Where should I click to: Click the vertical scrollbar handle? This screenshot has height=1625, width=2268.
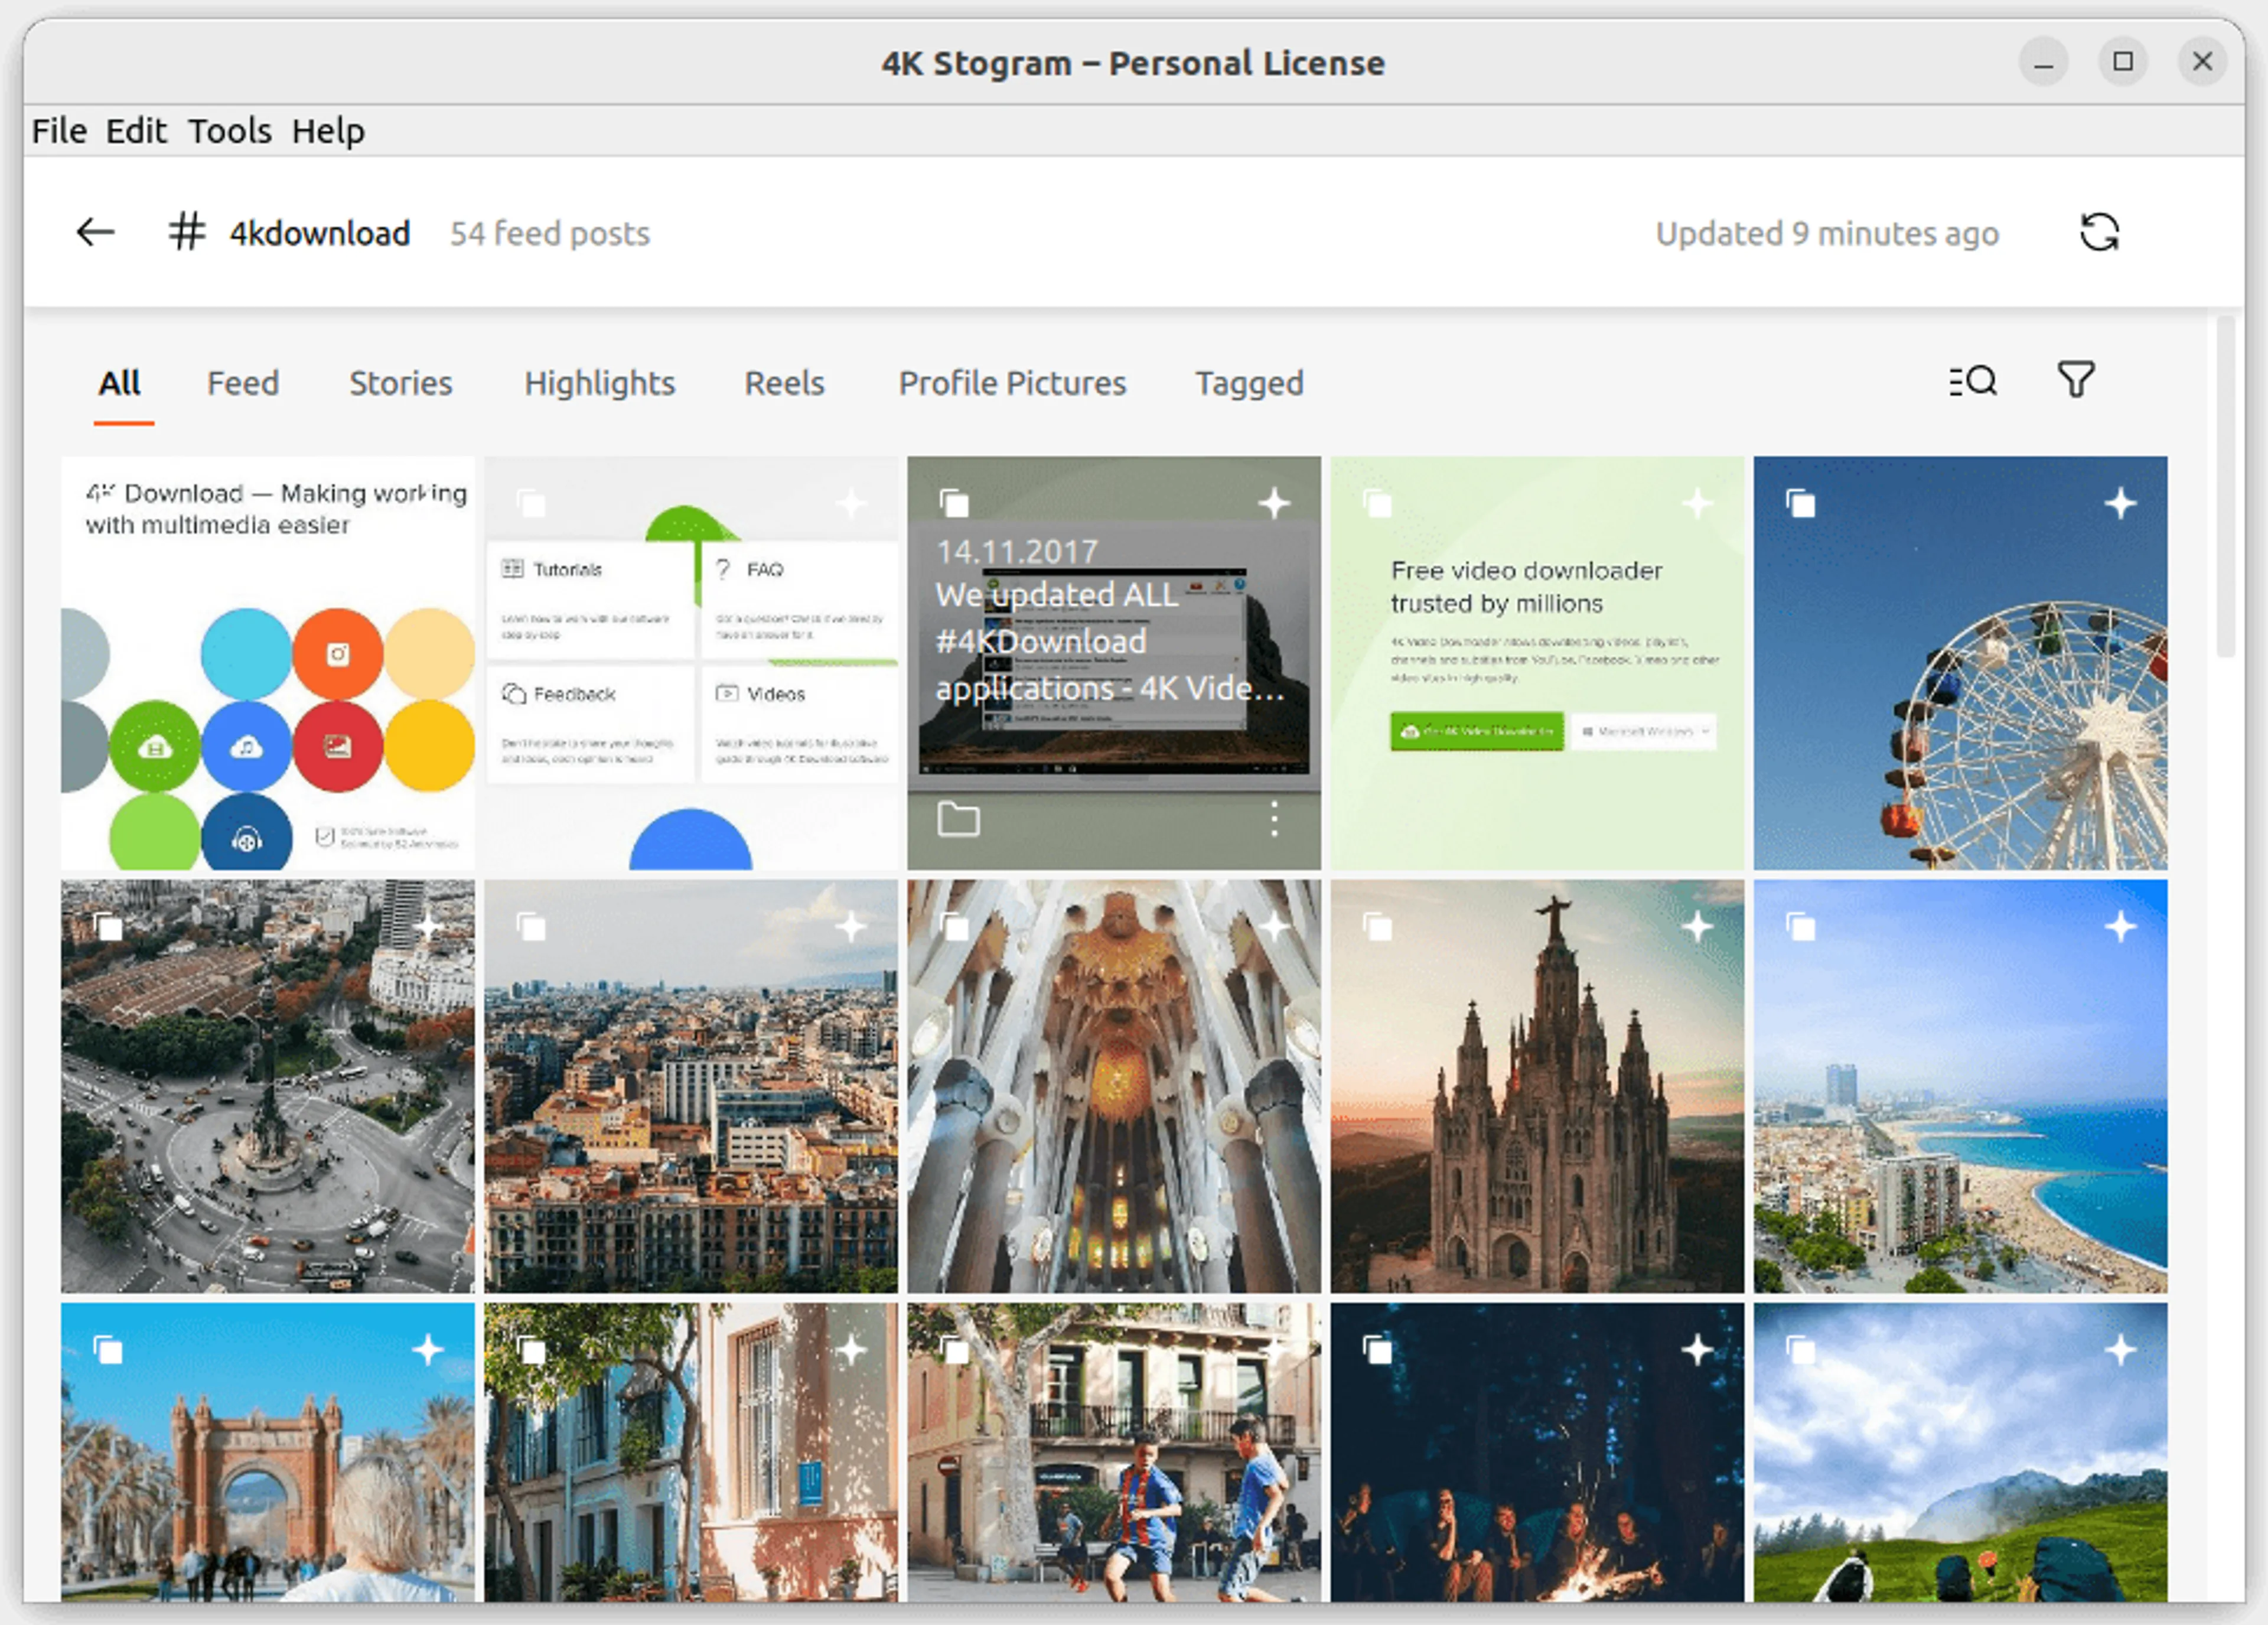(2225, 488)
